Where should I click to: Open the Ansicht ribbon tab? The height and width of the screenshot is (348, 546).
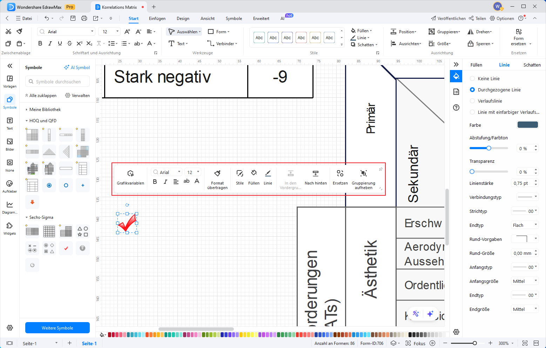208,19
